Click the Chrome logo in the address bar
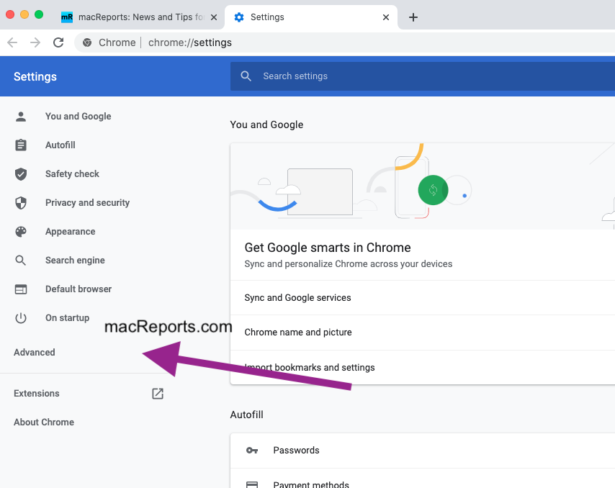This screenshot has height=488, width=615. 87,42
